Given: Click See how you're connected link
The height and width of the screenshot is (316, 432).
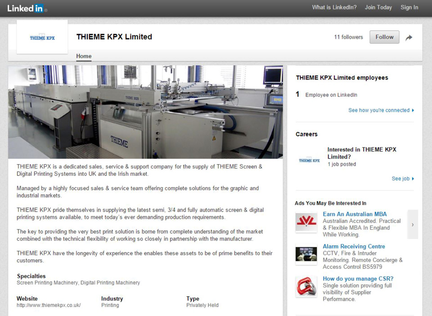Looking at the screenshot, I should tap(381, 111).
